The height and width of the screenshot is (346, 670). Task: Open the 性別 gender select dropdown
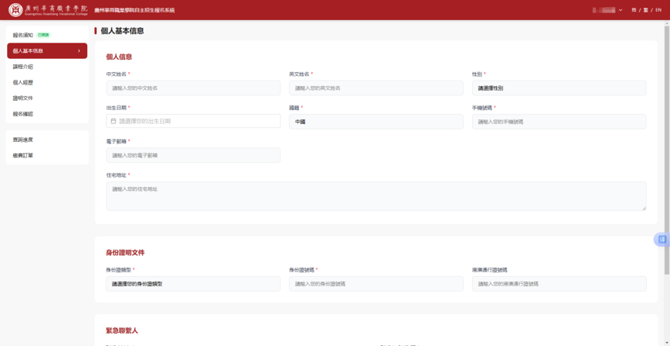(559, 88)
